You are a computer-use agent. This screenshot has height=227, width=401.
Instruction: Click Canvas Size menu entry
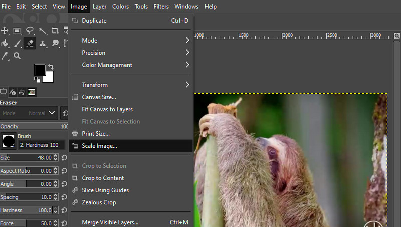coord(99,97)
